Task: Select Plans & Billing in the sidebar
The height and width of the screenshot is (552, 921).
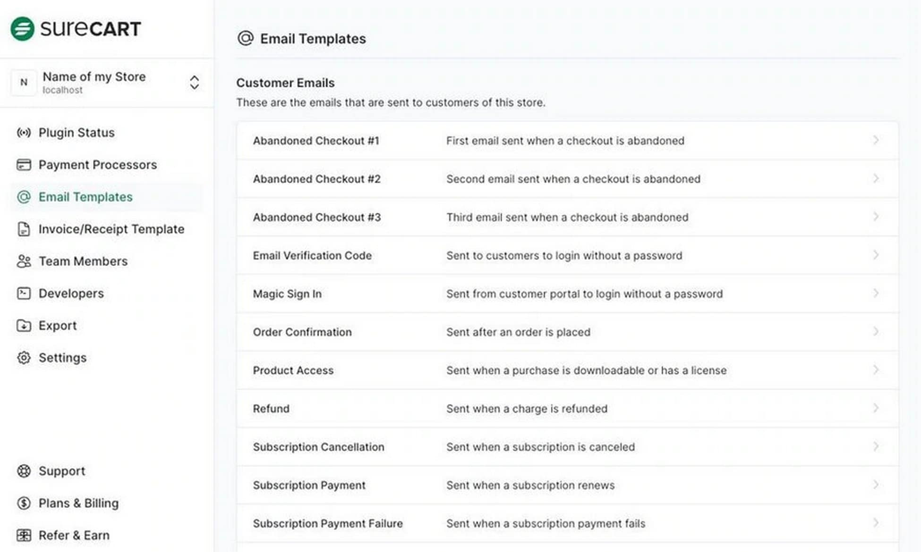Action: coord(78,503)
